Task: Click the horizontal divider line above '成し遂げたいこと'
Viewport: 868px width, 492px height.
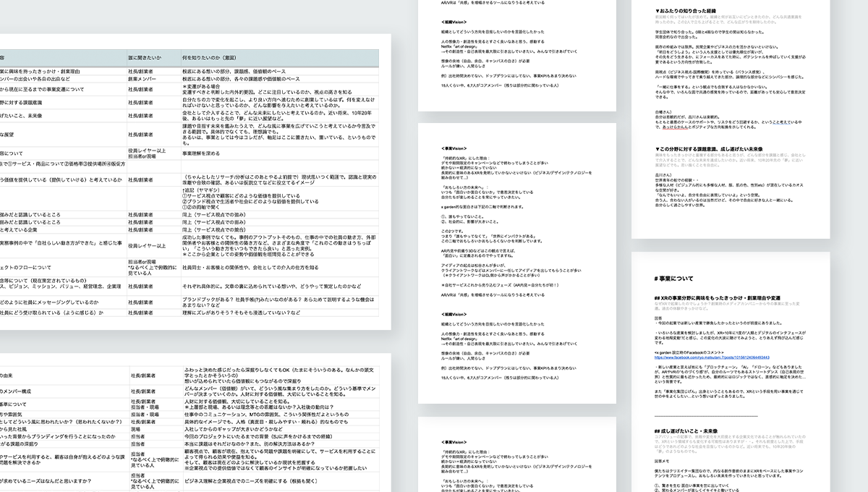Action: (x=706, y=415)
